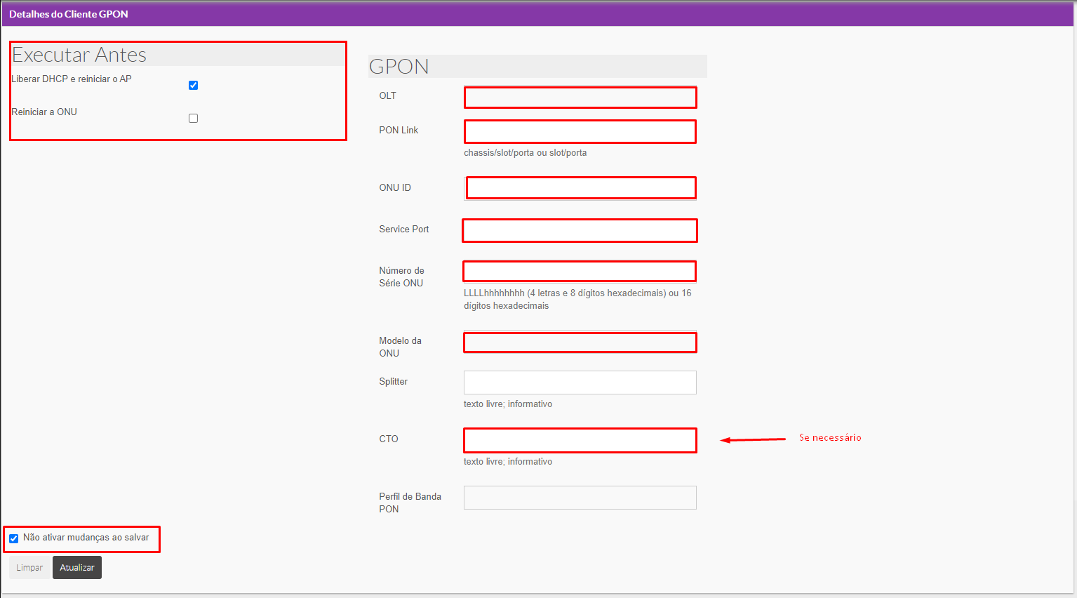Click the Atualizar button
Image resolution: width=1077 pixels, height=598 pixels.
[77, 568]
